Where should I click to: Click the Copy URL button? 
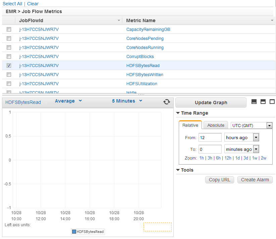(220, 180)
